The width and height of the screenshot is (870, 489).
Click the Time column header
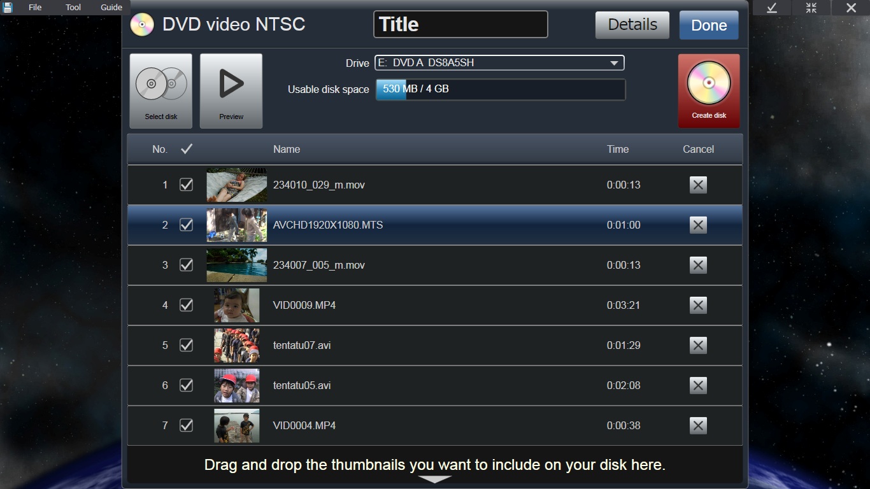pos(618,149)
